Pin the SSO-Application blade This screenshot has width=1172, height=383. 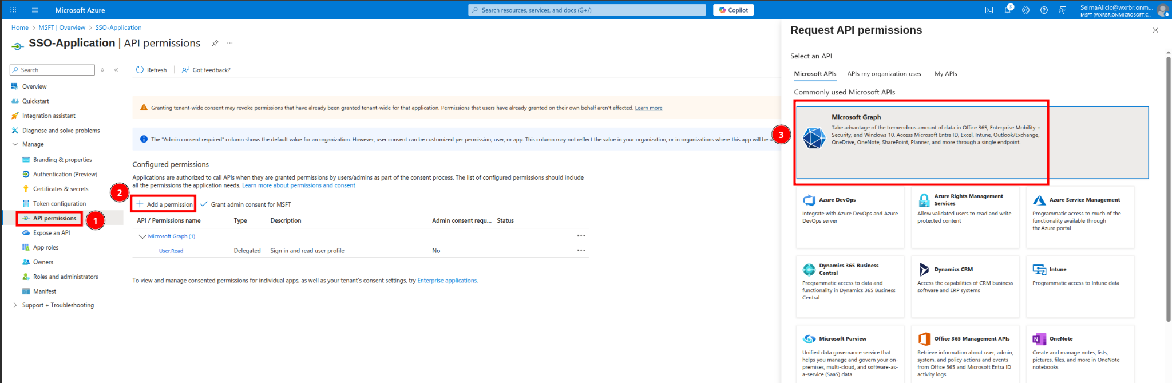coord(215,43)
